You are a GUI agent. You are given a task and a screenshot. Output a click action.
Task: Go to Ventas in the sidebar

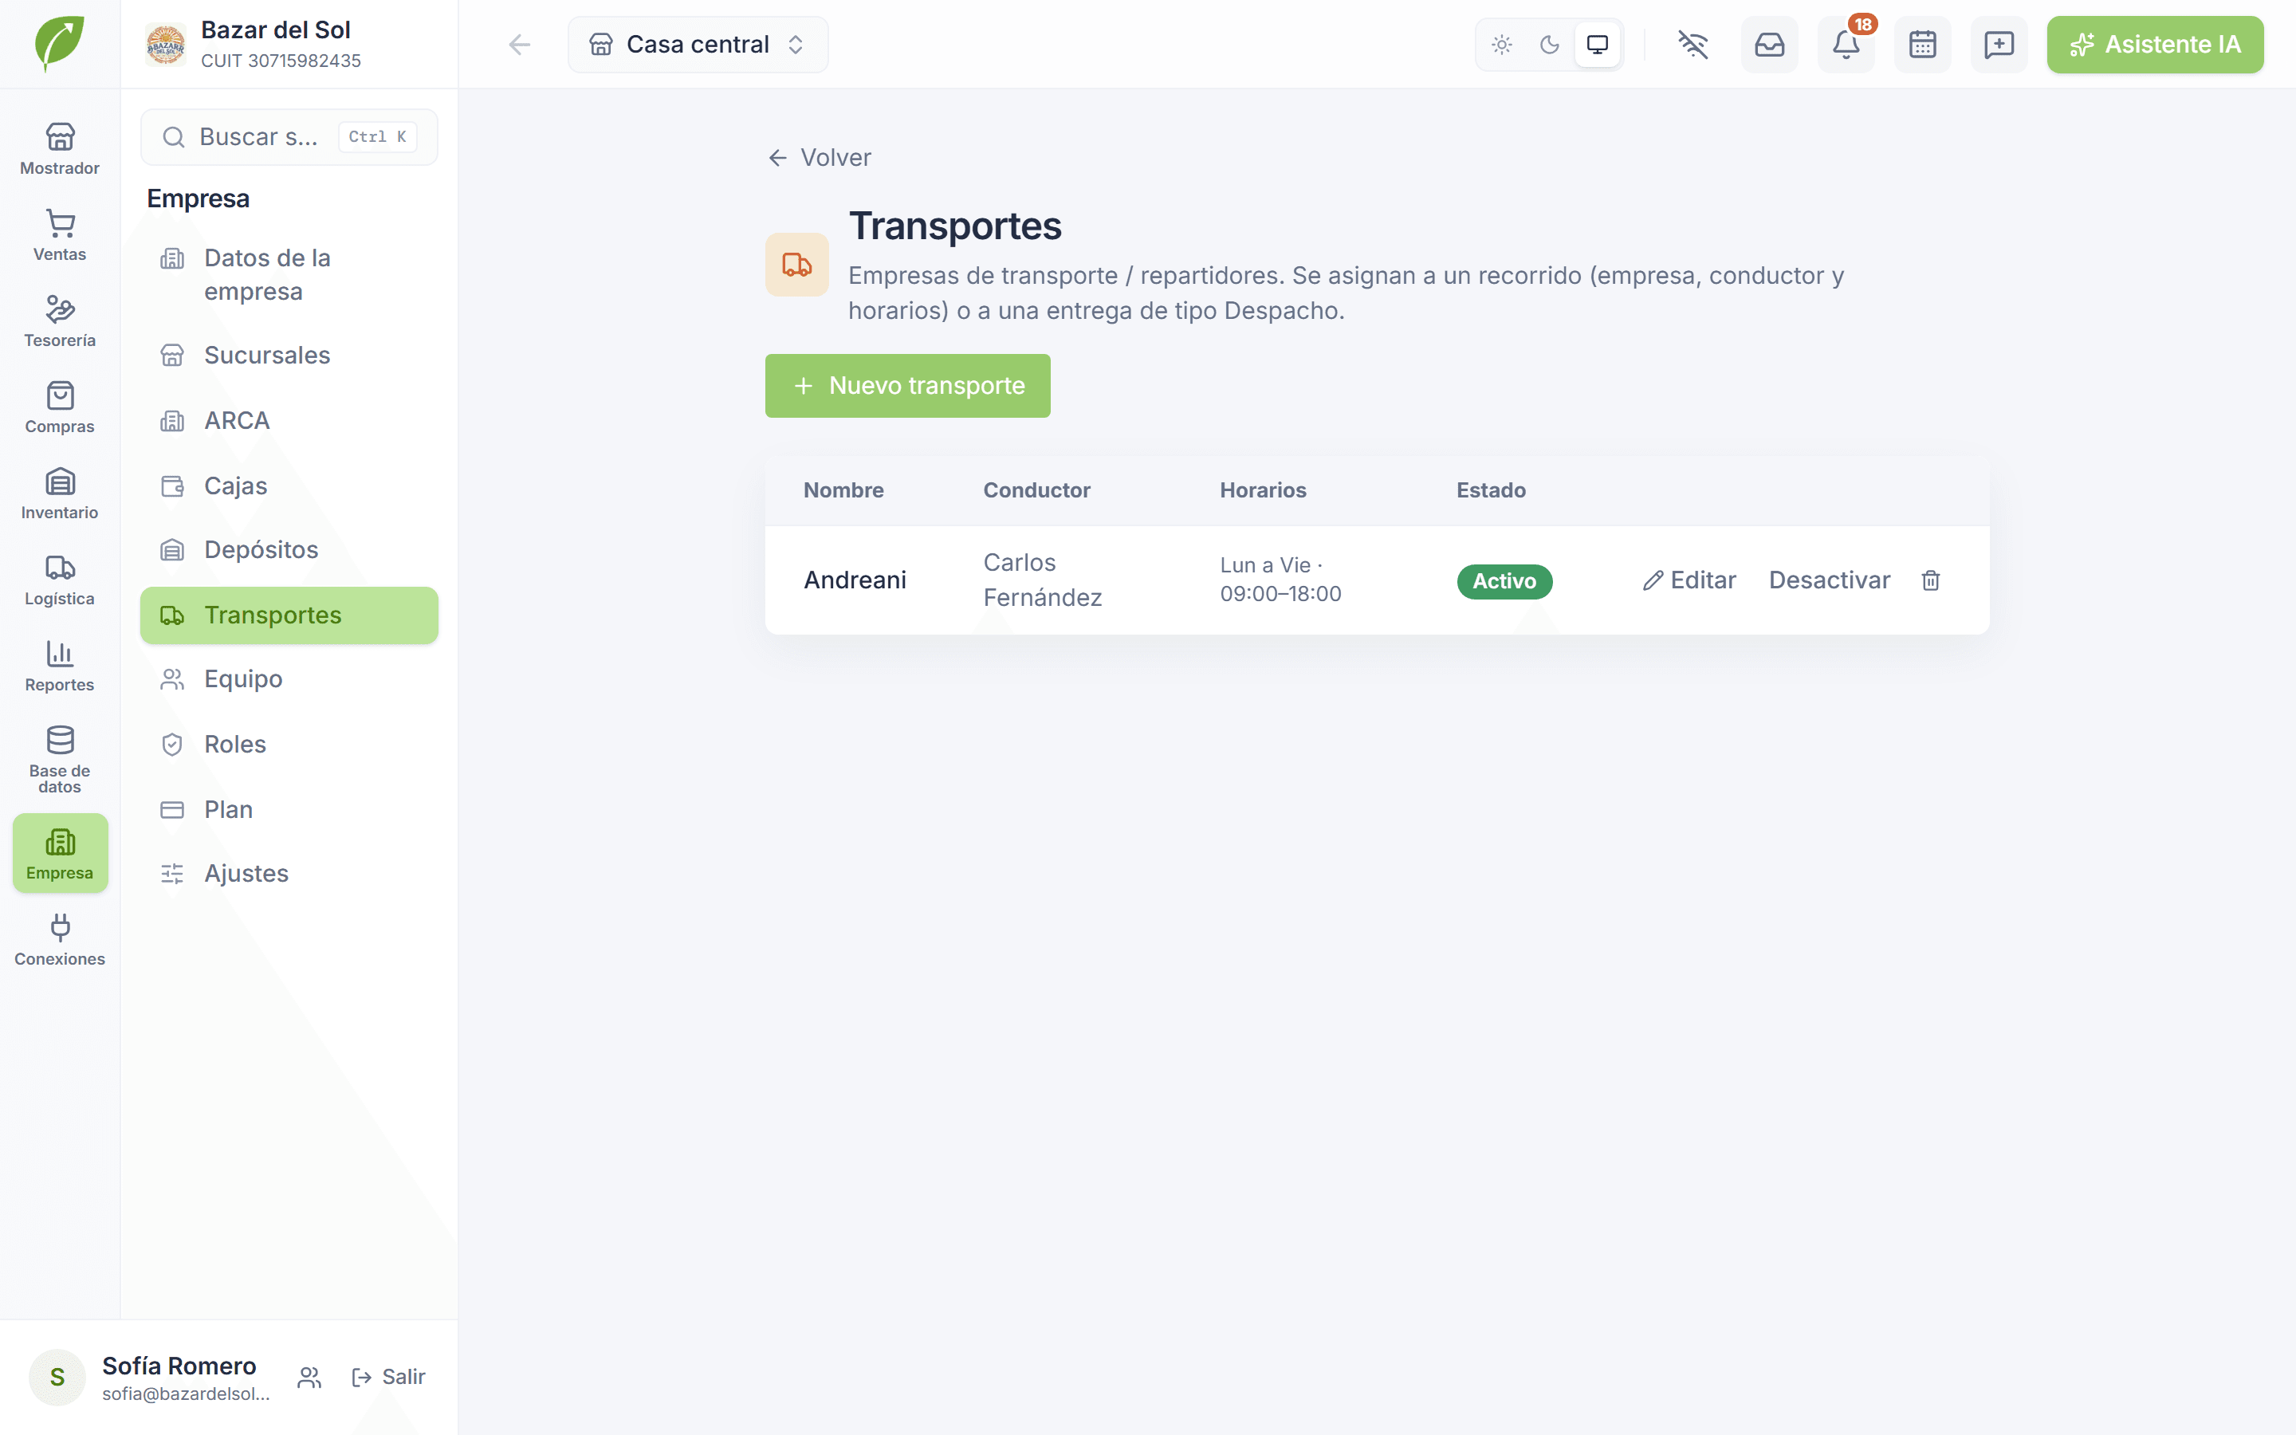click(60, 235)
